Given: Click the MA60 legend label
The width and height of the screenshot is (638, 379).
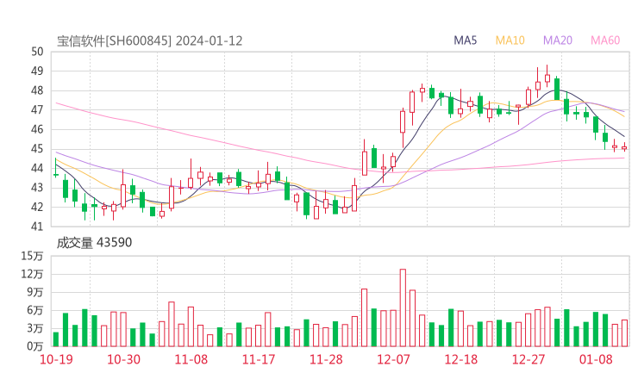Looking at the screenshot, I should [605, 40].
